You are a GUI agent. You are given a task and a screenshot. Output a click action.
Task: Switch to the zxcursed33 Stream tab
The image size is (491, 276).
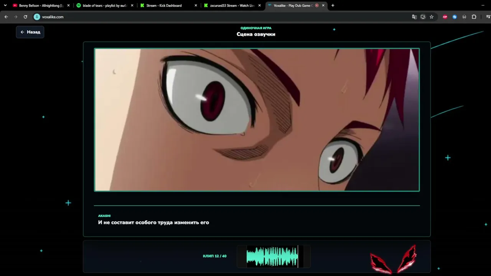[232, 5]
